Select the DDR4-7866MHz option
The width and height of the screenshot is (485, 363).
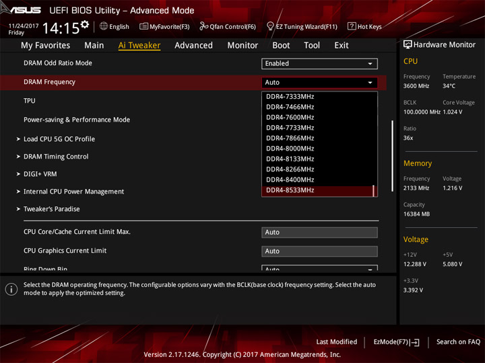(x=318, y=138)
